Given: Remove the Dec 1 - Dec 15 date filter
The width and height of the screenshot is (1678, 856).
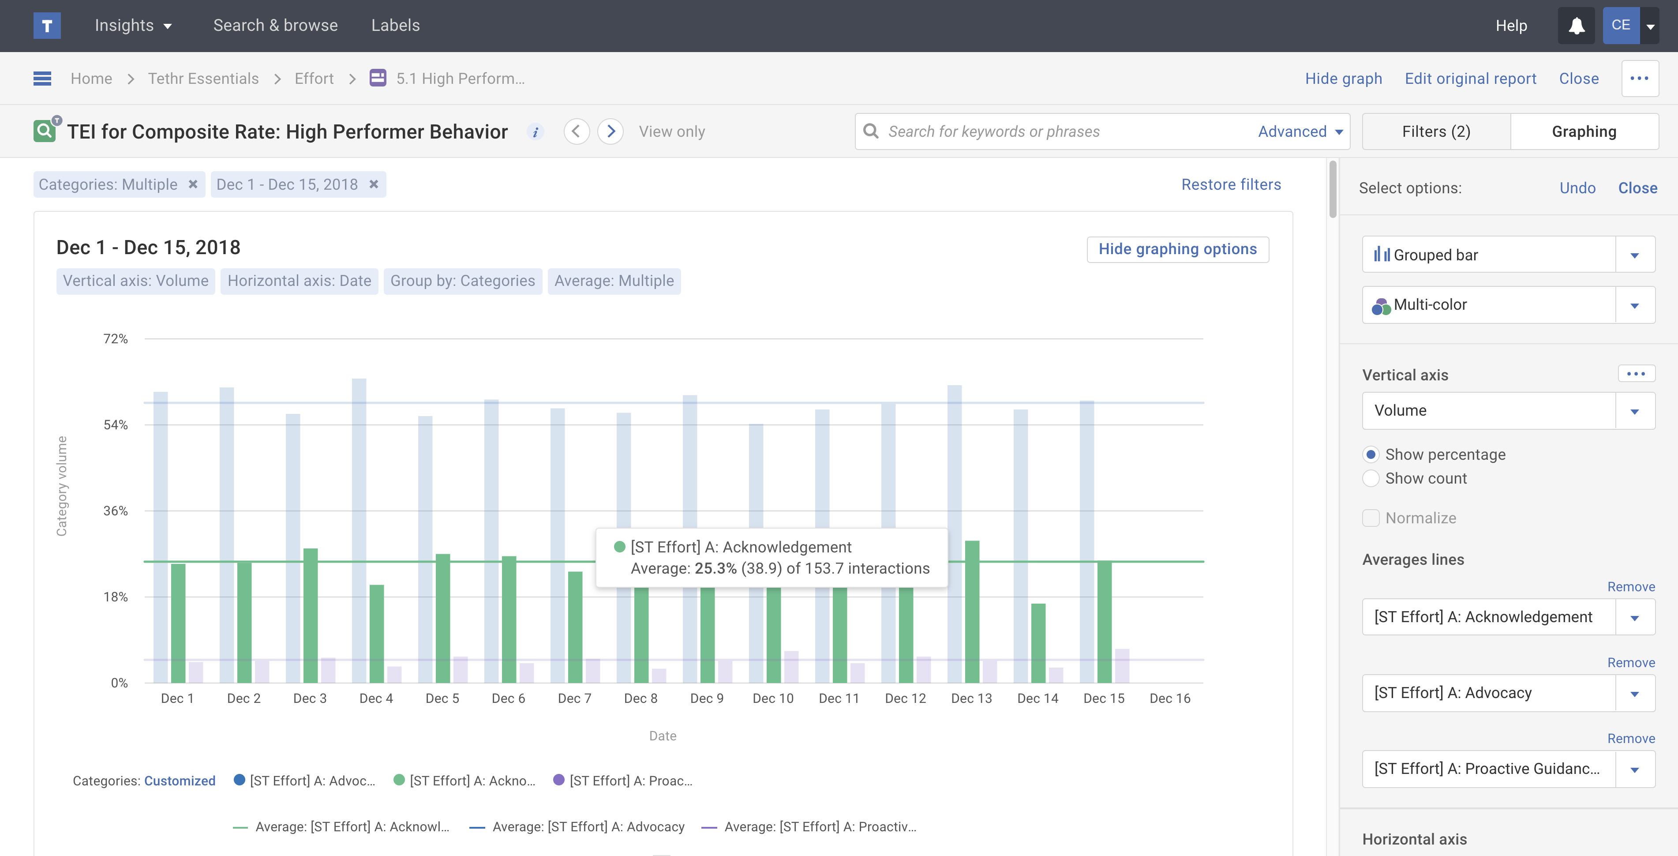Looking at the screenshot, I should 374,184.
